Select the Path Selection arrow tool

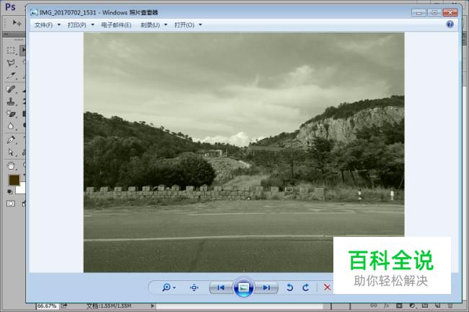(11, 152)
